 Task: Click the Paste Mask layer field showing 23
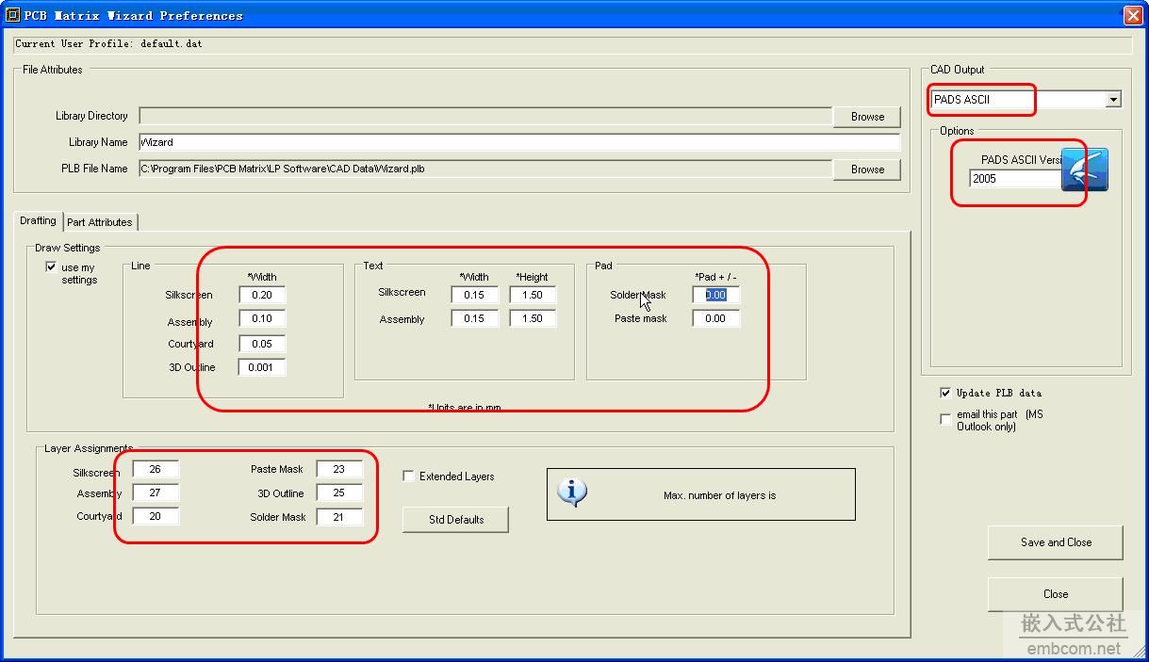coord(339,469)
